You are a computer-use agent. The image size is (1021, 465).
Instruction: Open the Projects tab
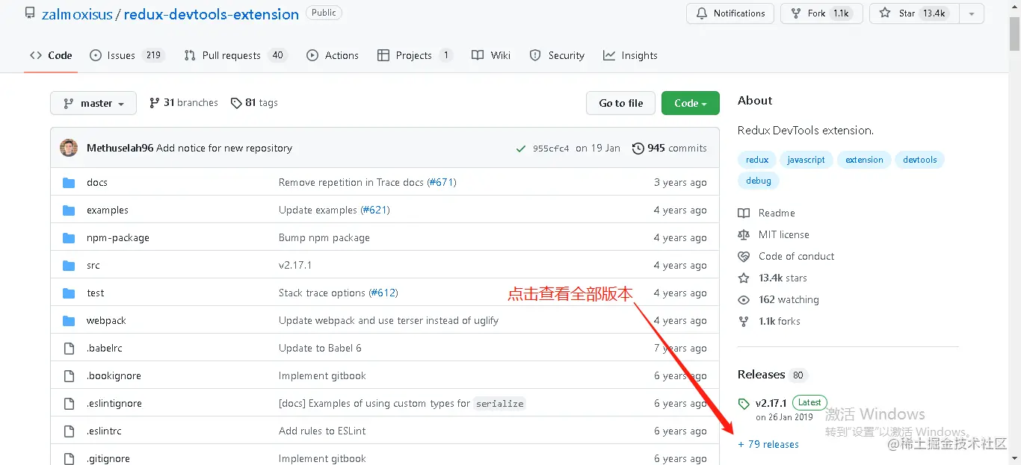pos(415,55)
